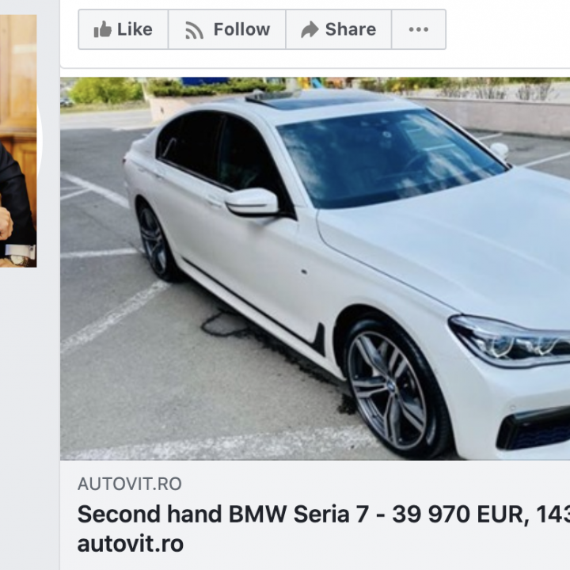Open the partially visible photo on left
Image resolution: width=570 pixels, height=570 pixels.
[x=17, y=141]
